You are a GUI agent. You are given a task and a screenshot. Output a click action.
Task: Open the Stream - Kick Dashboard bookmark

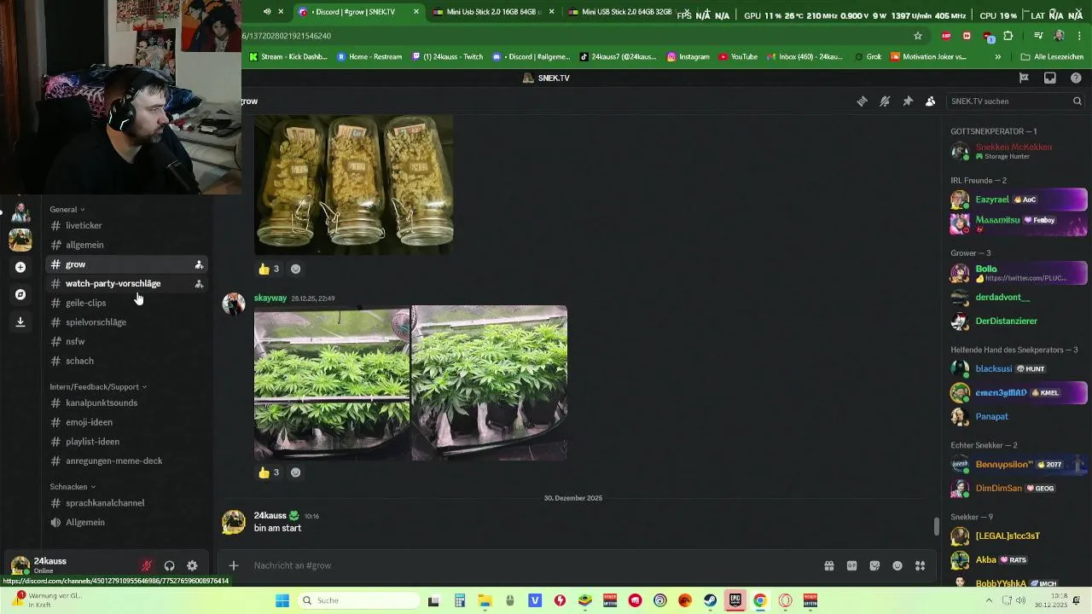[x=288, y=57]
